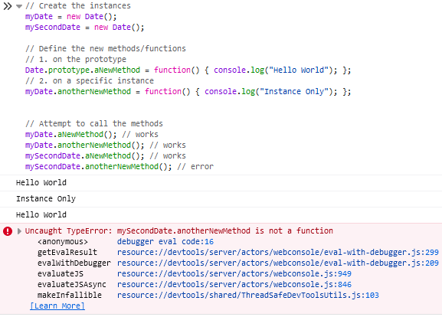The width and height of the screenshot is (442, 317).
Task: Open eval-with-debugger.js:209 source link
Action: click(x=277, y=263)
